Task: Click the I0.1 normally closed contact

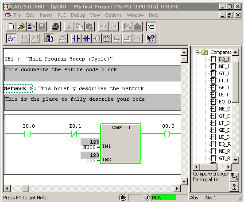Action: [x=74, y=133]
